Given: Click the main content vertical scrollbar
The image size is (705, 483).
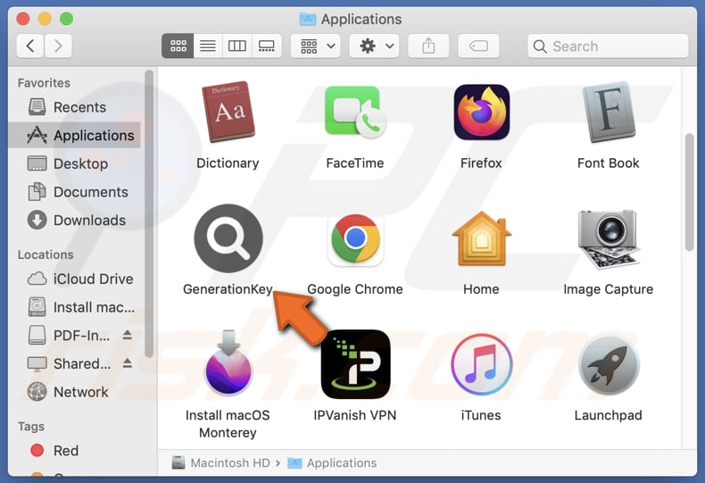Looking at the screenshot, I should 689,192.
